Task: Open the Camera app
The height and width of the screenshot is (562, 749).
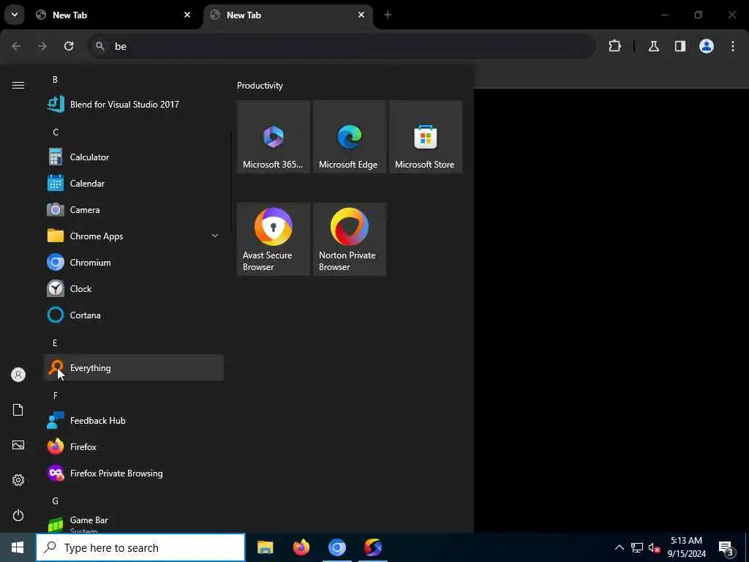Action: pyautogui.click(x=134, y=209)
